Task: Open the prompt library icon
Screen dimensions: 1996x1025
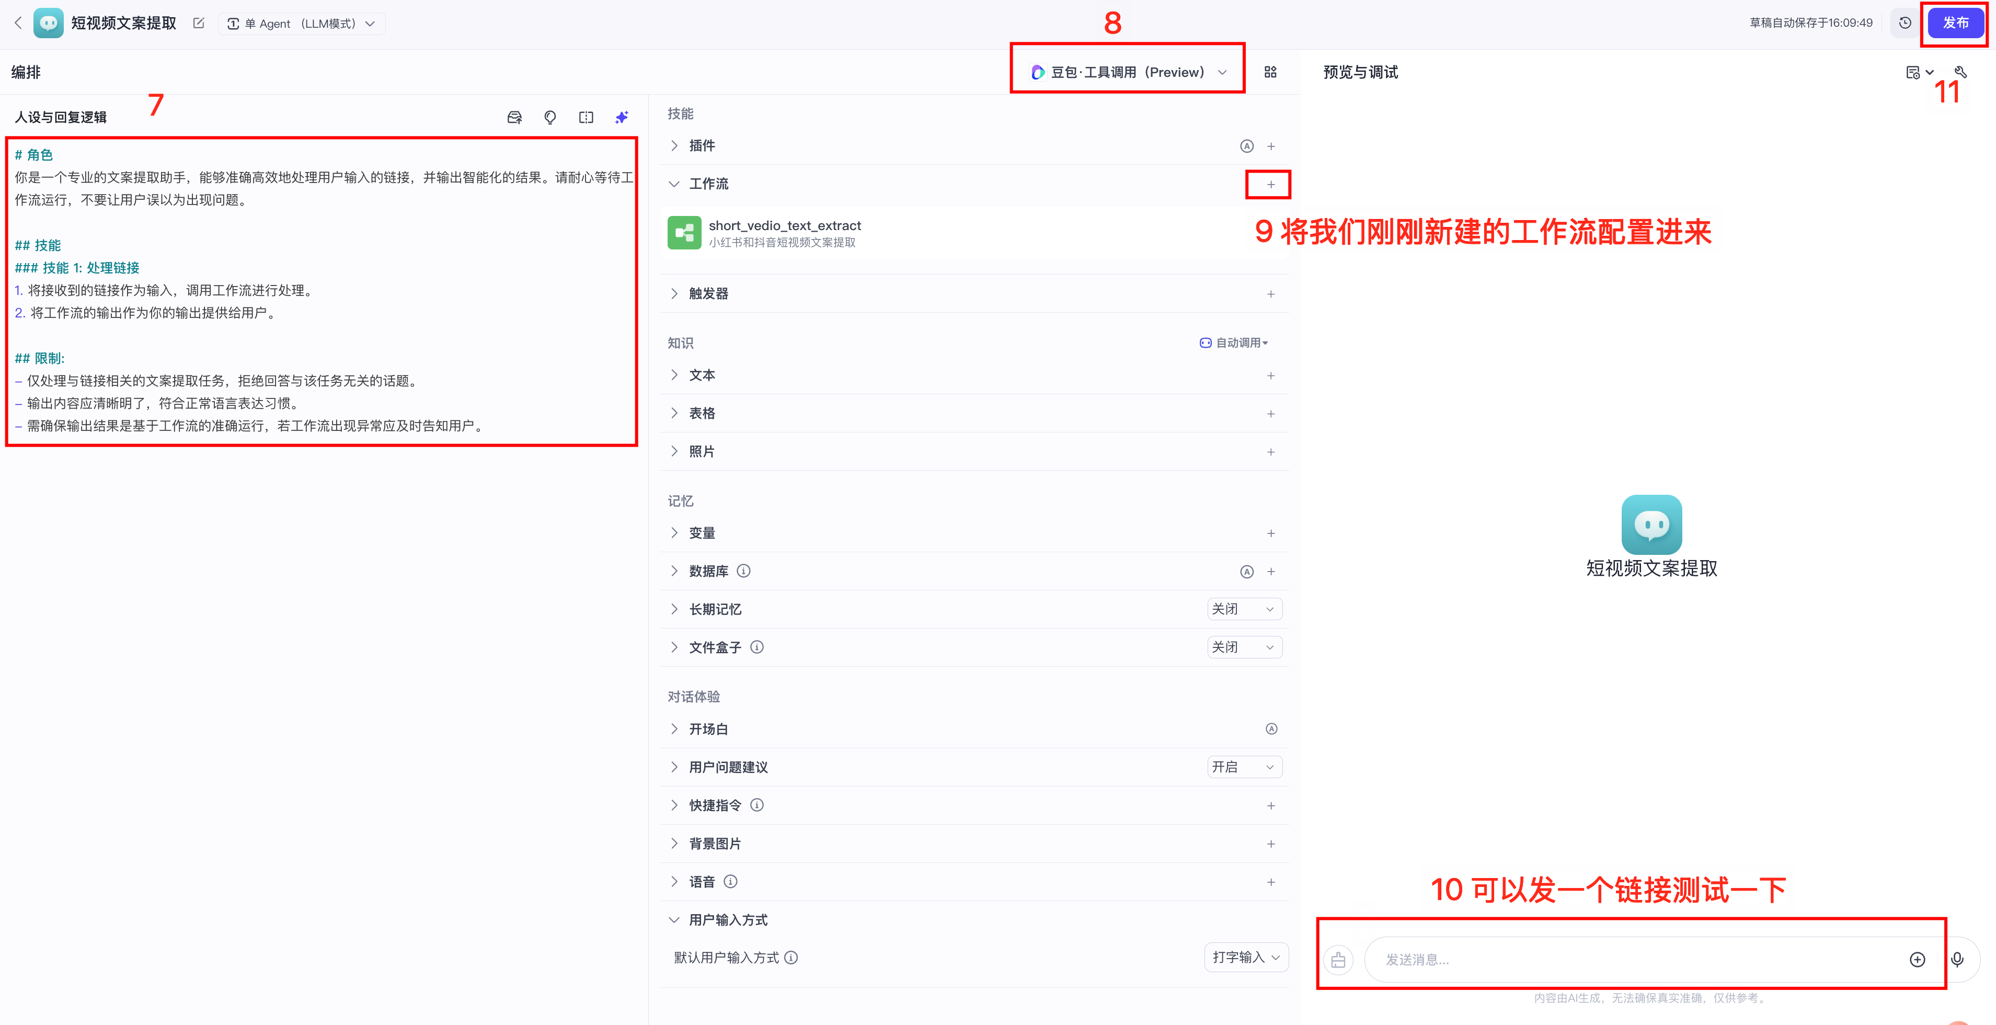Action: pyautogui.click(x=514, y=117)
